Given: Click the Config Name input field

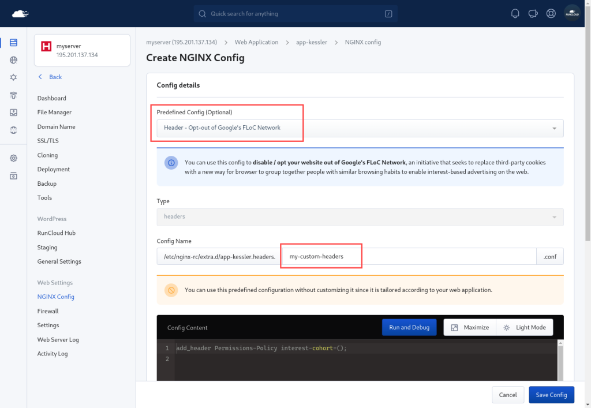Looking at the screenshot, I should pyautogui.click(x=409, y=257).
